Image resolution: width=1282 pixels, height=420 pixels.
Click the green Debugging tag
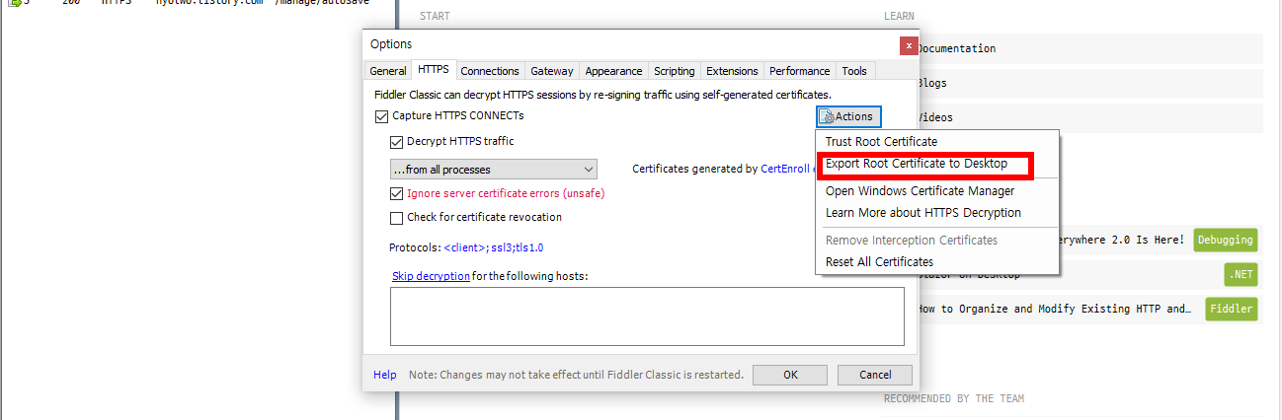tap(1226, 240)
